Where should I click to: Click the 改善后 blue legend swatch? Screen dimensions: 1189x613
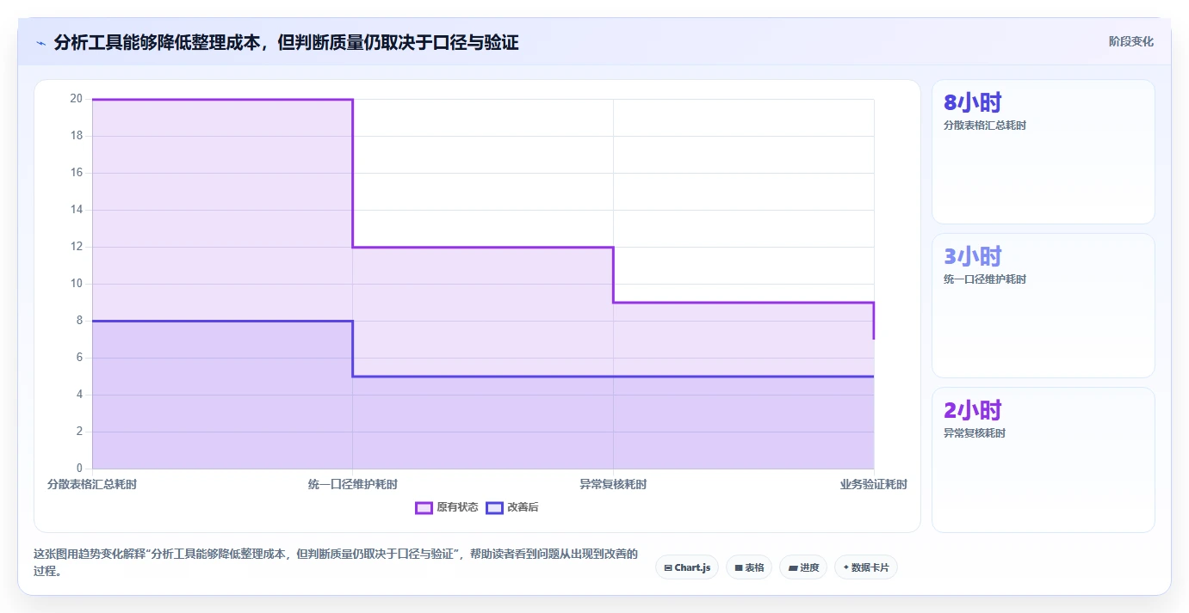point(494,507)
